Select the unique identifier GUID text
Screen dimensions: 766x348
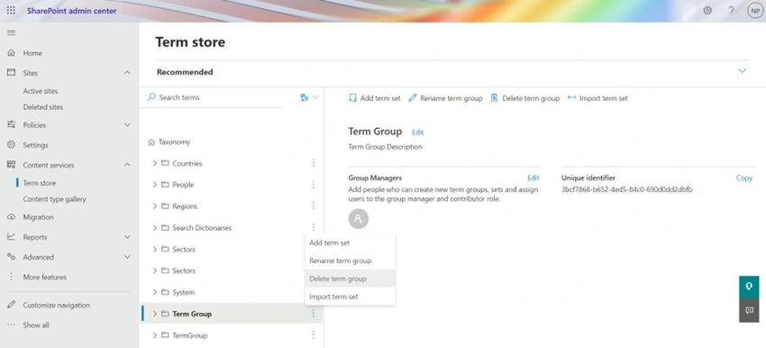point(627,189)
